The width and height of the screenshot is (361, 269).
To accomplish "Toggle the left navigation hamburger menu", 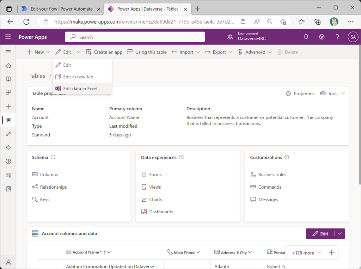I will [8, 52].
